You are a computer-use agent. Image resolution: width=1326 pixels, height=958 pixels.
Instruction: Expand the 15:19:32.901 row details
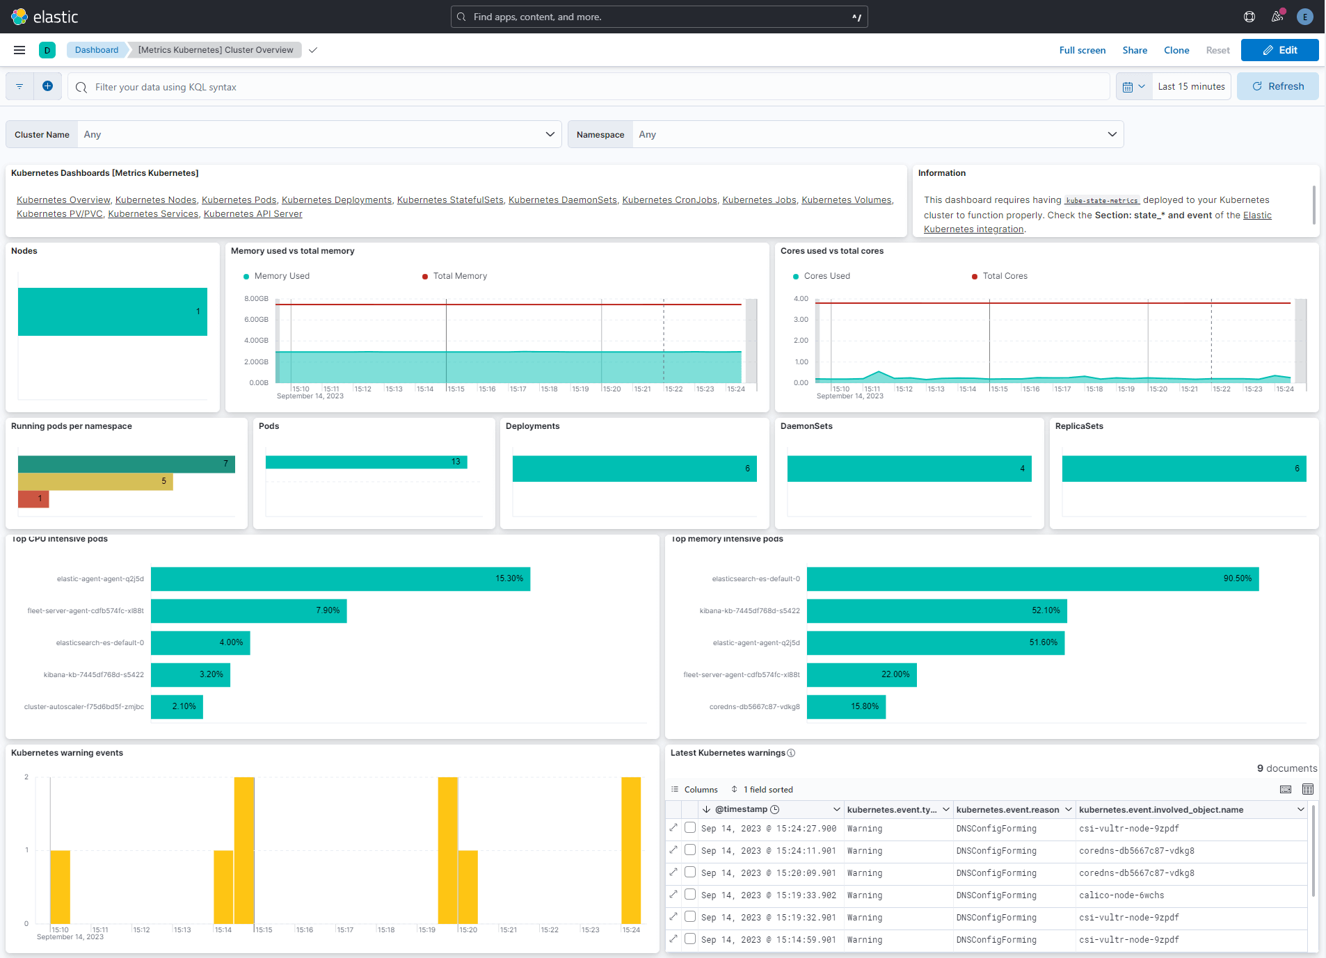[673, 917]
